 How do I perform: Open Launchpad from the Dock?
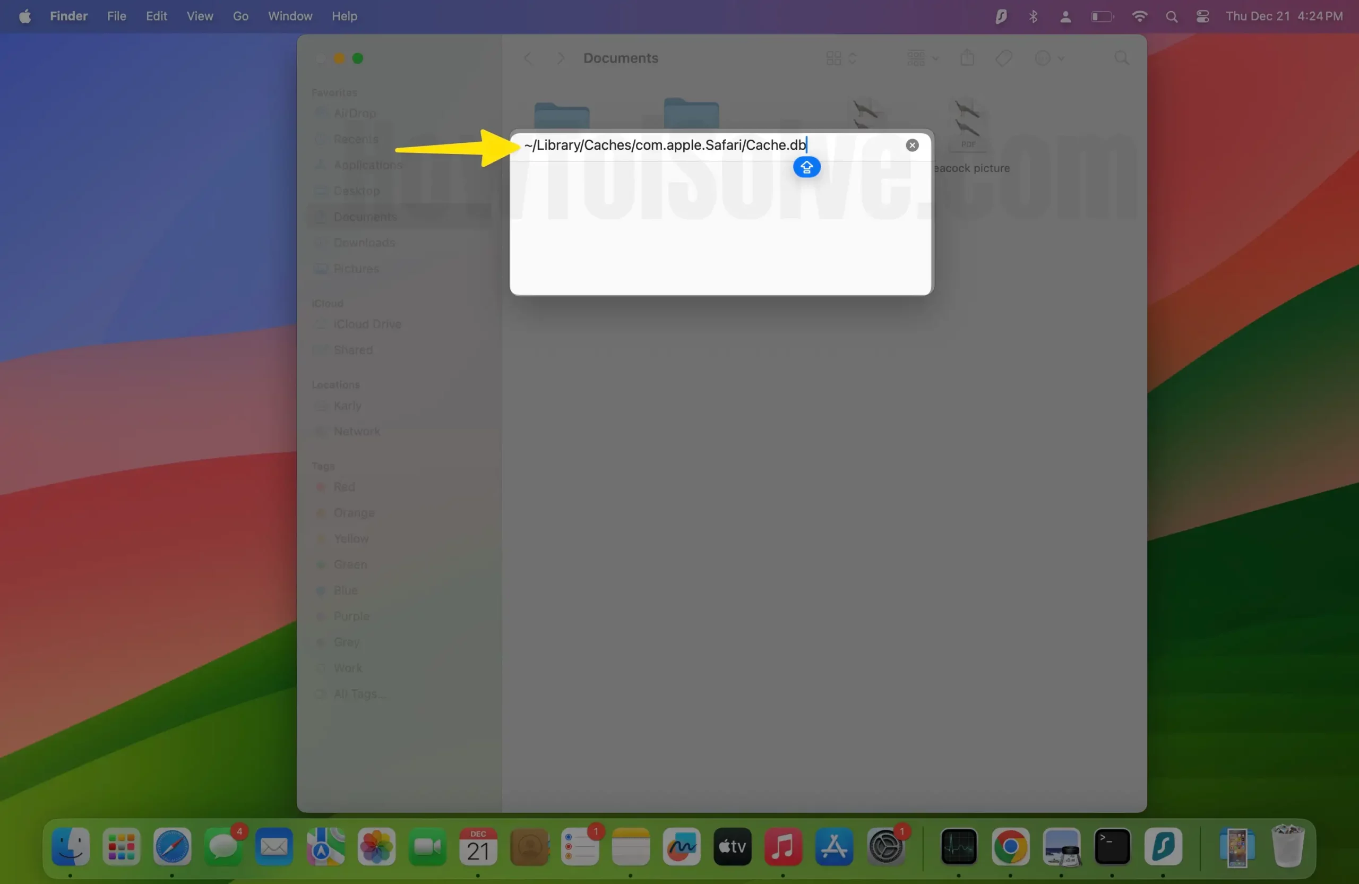pos(121,846)
